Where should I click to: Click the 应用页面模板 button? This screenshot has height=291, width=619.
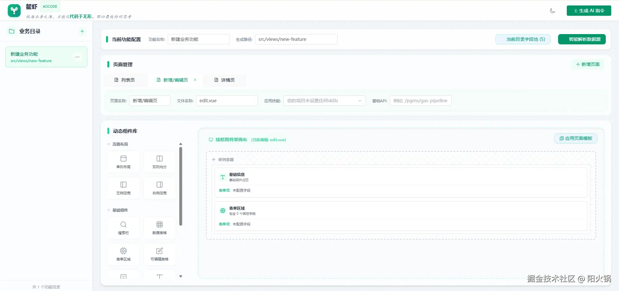coord(576,138)
